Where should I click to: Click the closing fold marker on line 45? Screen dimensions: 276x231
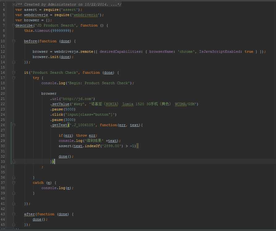[x=14, y=225]
